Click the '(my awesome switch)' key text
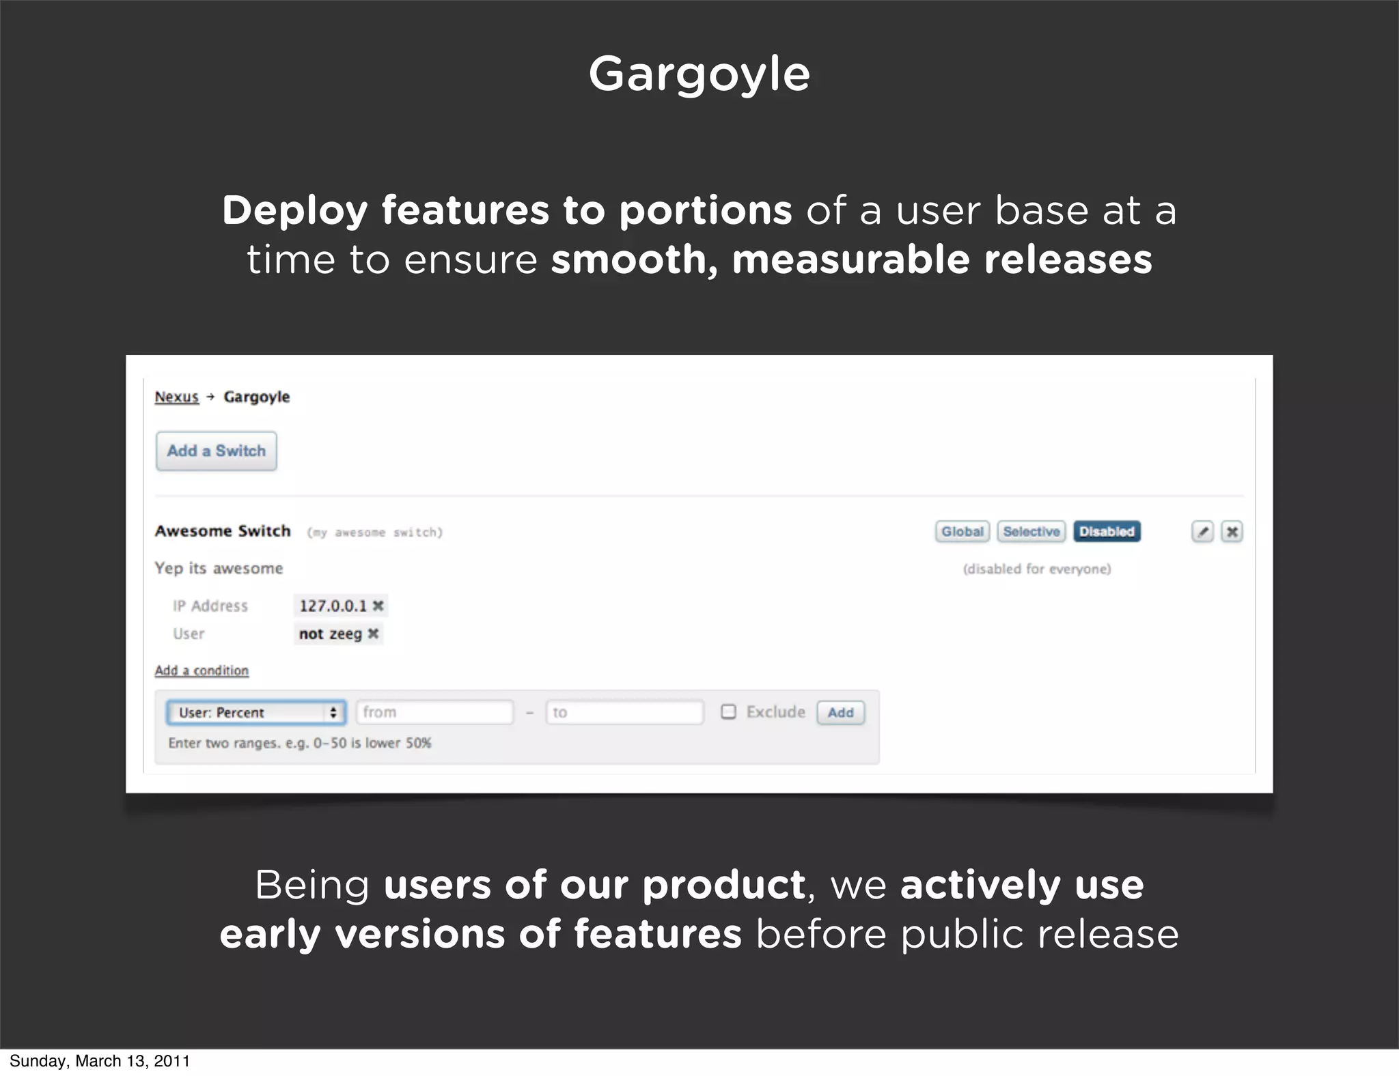 (375, 533)
